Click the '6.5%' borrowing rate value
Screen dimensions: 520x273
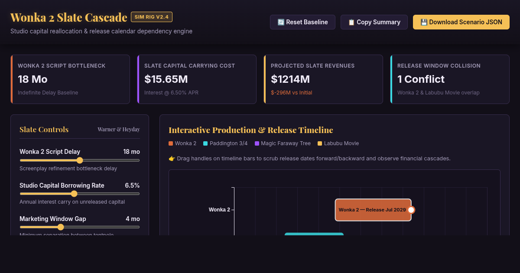(x=132, y=185)
